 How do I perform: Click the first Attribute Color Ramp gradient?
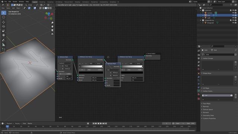coord(91,66)
